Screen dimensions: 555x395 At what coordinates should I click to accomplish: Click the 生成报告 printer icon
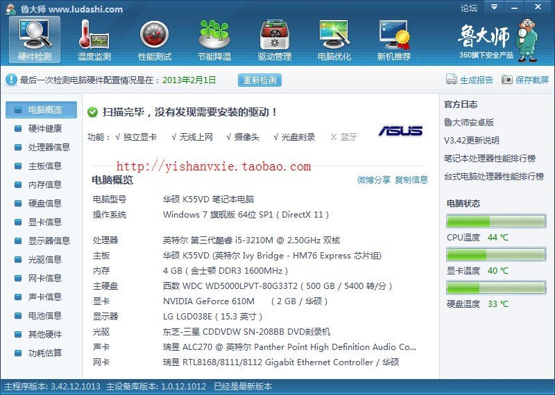pos(452,80)
